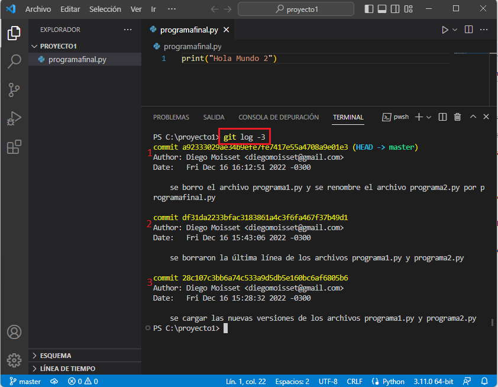Toggle the bottom panel layout
The image size is (498, 387).
(381, 9)
